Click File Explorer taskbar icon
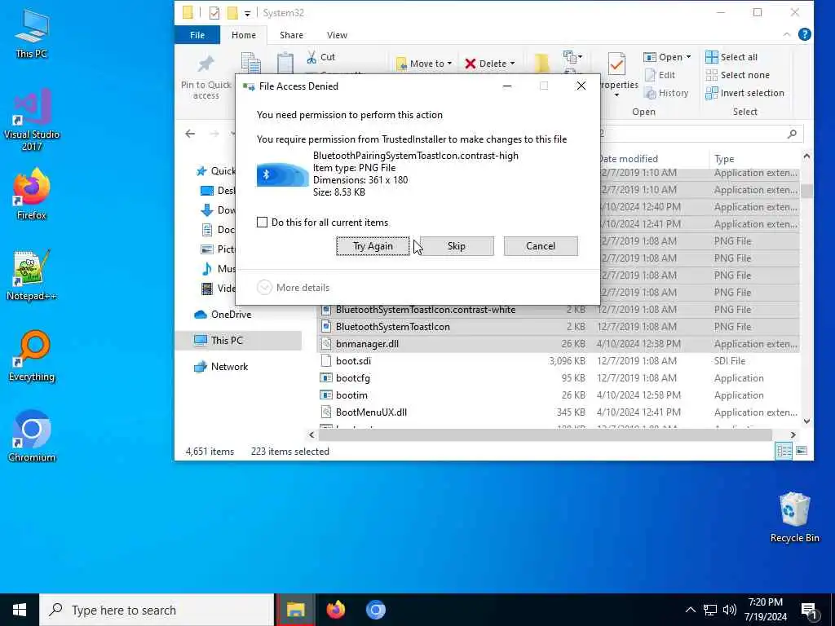 click(x=295, y=610)
